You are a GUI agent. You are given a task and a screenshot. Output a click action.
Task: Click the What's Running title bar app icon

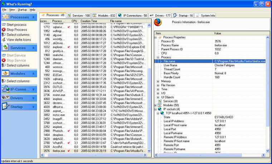tap(3, 4)
